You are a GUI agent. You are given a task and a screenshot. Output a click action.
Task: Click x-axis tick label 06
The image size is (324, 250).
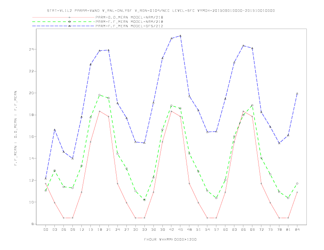click(64, 230)
